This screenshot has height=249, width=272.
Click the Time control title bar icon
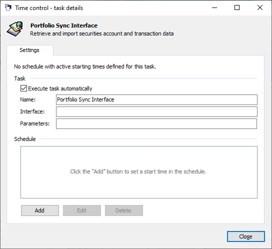click(x=8, y=7)
